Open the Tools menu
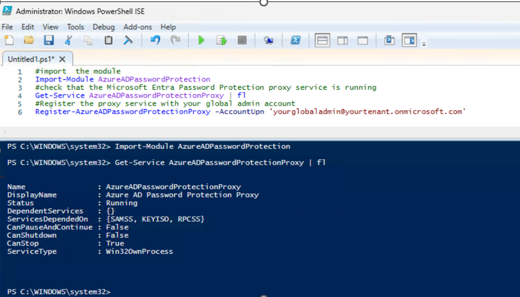520x297 pixels. [75, 27]
